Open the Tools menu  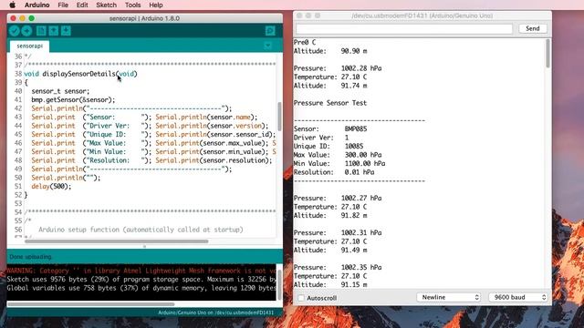click(x=132, y=5)
